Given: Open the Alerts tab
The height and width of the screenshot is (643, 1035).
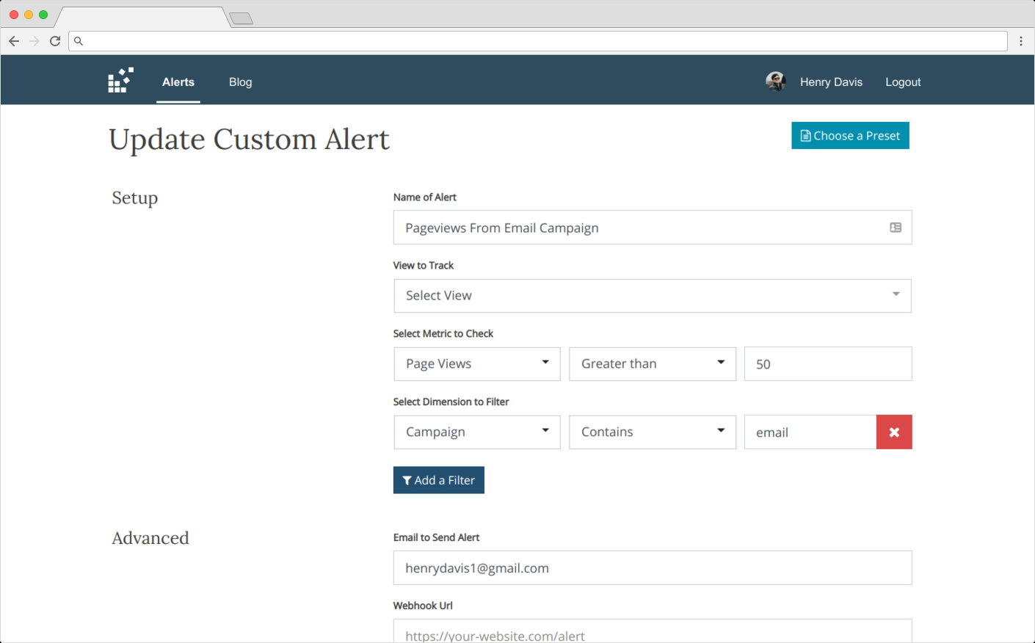Looking at the screenshot, I should point(178,82).
